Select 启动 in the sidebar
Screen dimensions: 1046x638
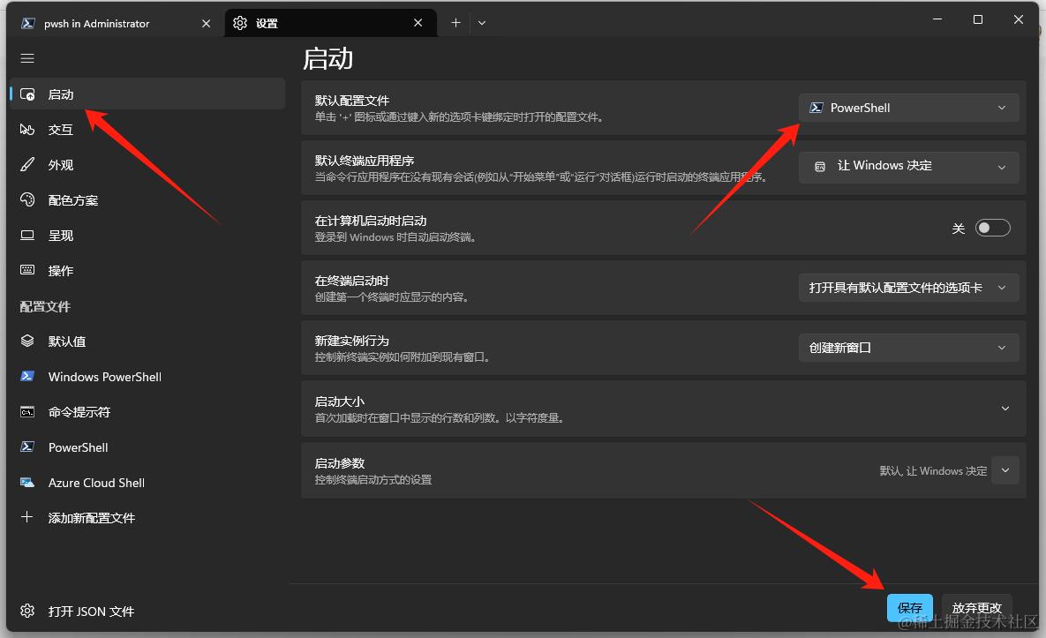pyautogui.click(x=147, y=94)
